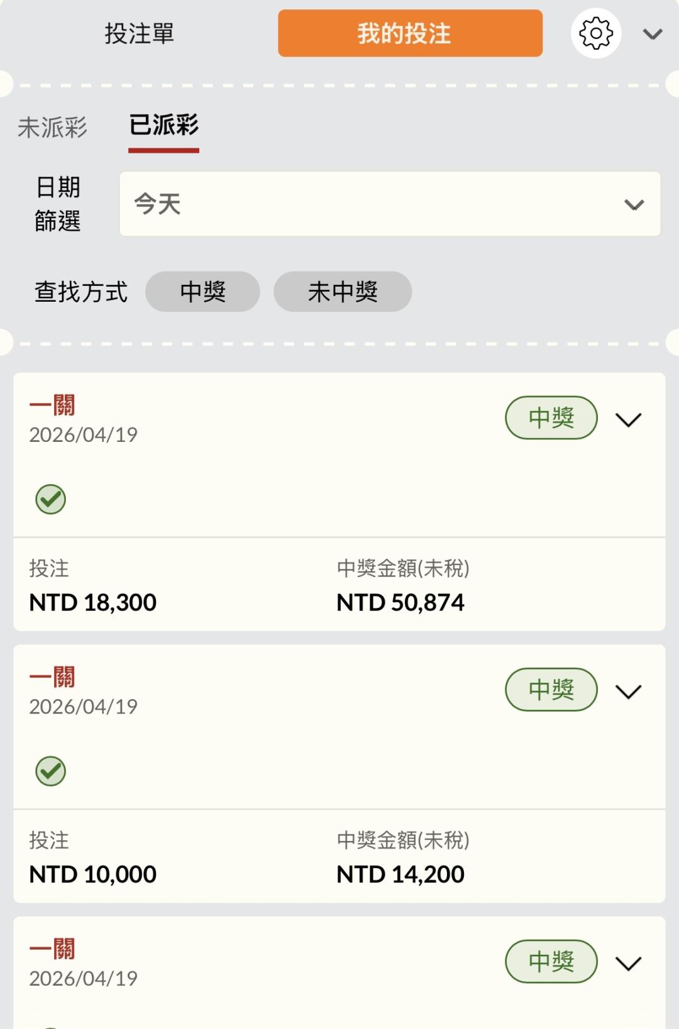Screen dimensions: 679x1029
Task: Click the NTD 10,000 stake amount
Action: (x=93, y=874)
